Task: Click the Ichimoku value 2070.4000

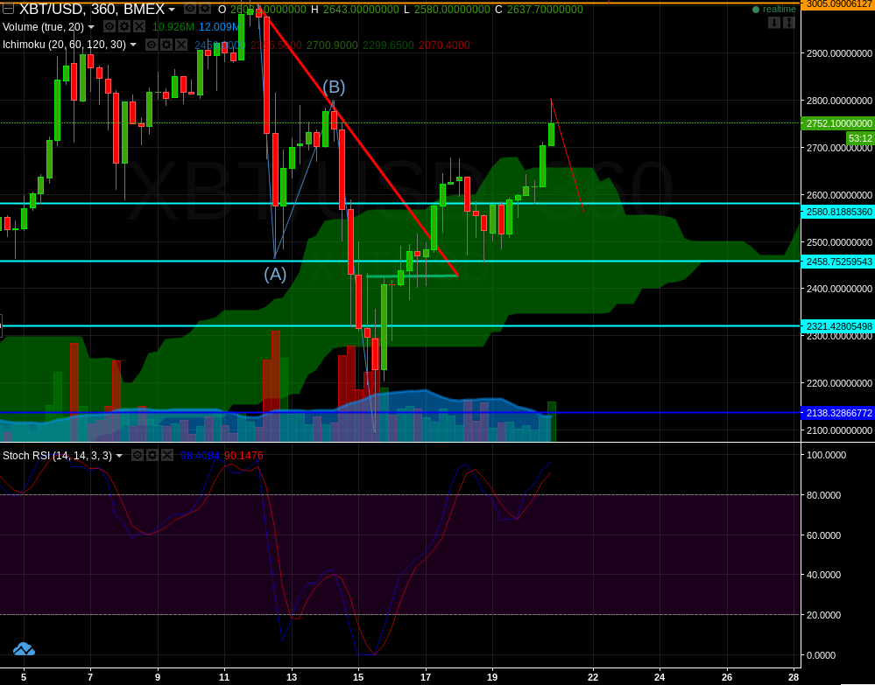Action: point(444,45)
